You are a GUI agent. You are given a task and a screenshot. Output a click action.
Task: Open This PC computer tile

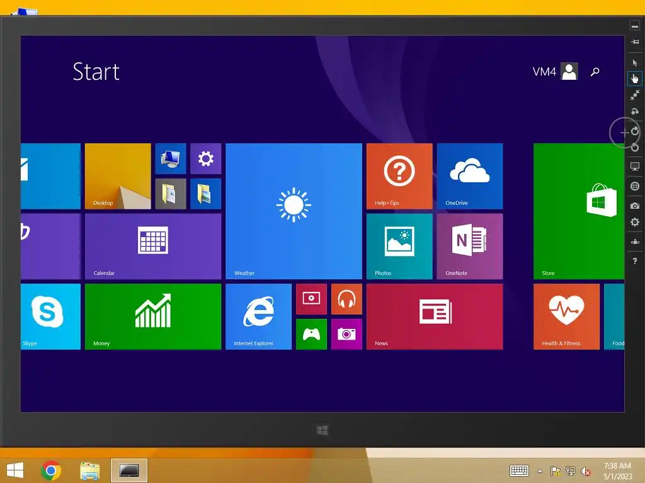[171, 158]
